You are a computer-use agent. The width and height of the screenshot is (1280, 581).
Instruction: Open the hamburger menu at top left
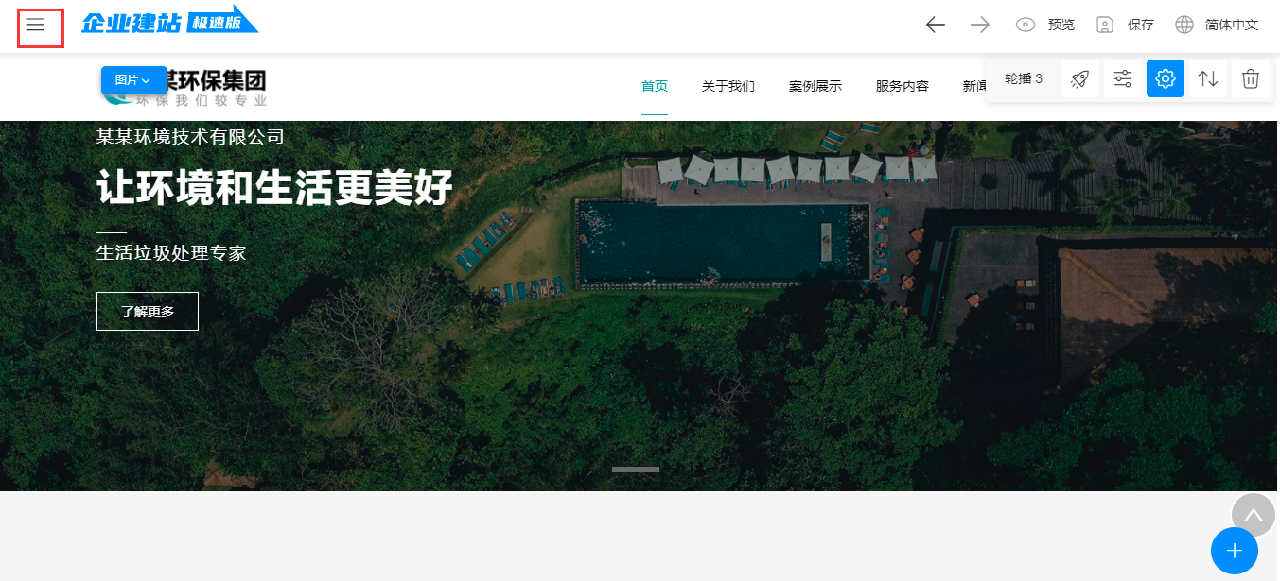[x=36, y=26]
